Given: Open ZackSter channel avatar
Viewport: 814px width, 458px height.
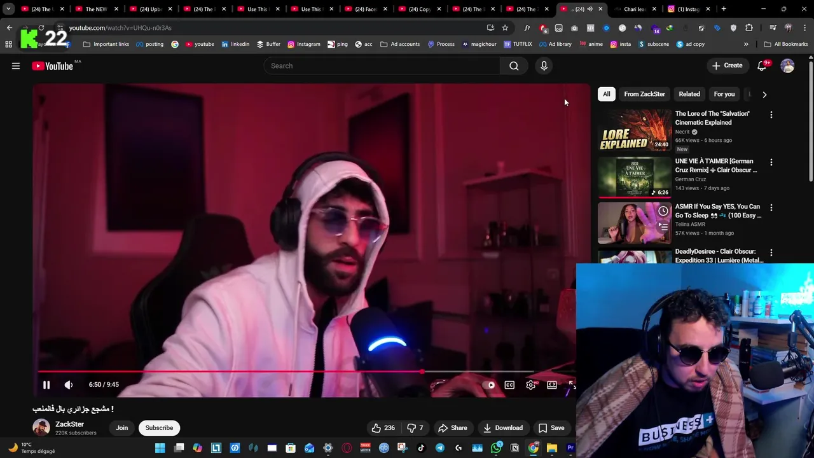Looking at the screenshot, I should 41,427.
